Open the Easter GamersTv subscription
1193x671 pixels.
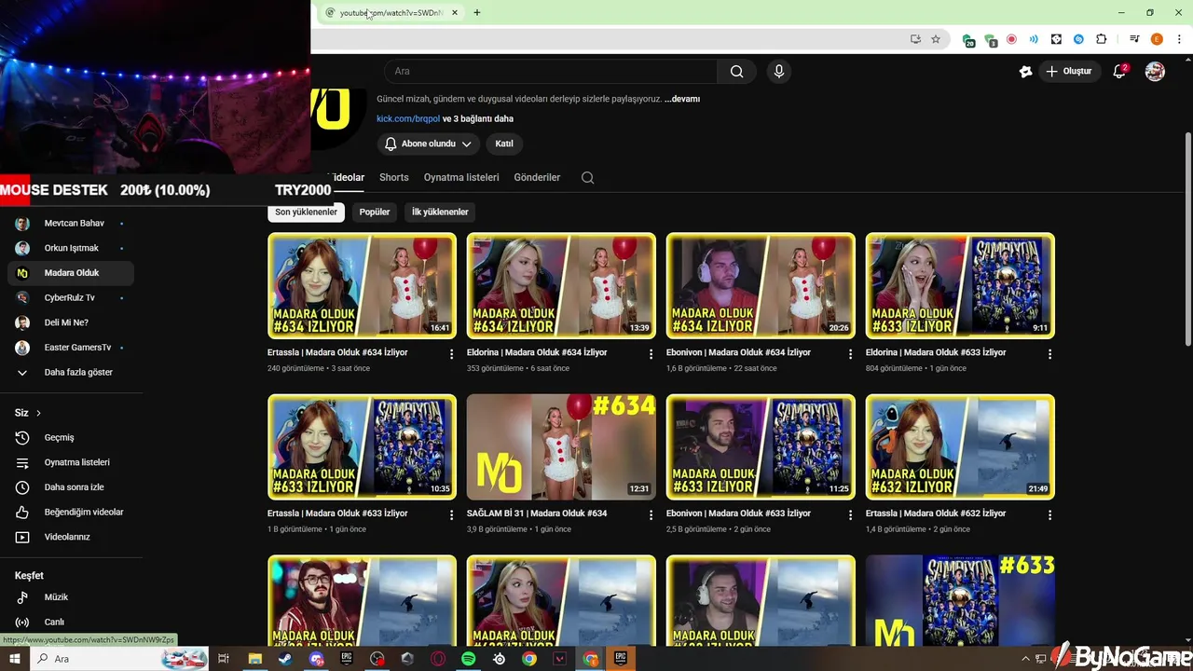tap(71, 348)
